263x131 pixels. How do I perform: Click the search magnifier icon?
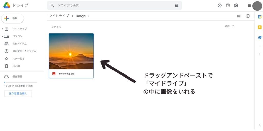52,5
